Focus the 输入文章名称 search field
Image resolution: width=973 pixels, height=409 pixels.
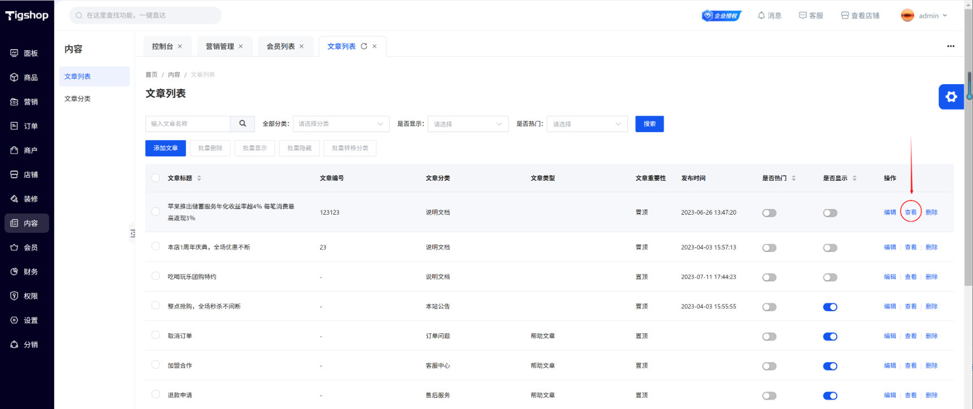(x=188, y=124)
